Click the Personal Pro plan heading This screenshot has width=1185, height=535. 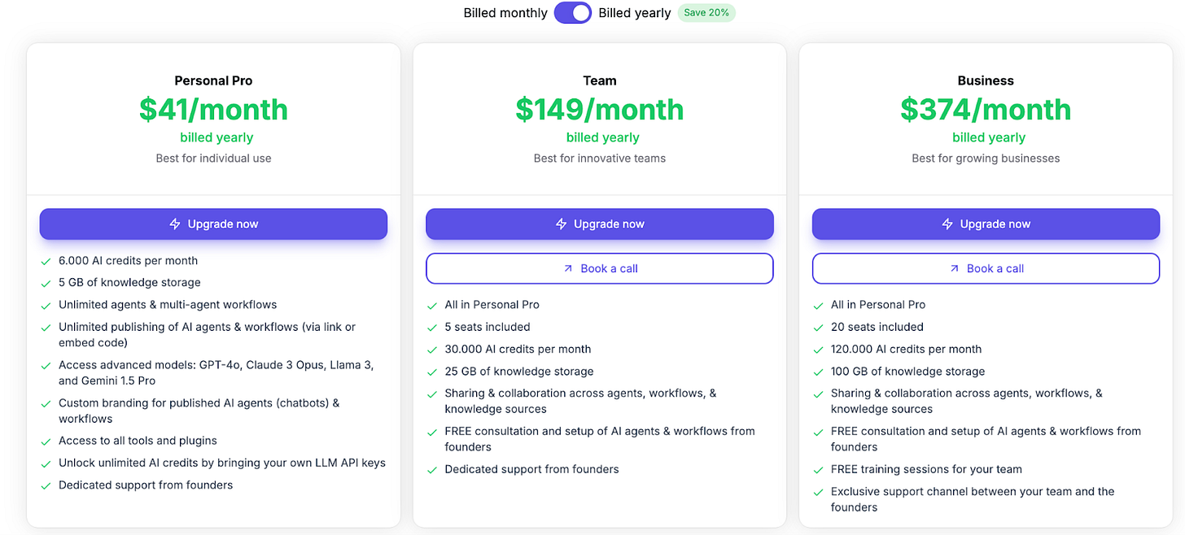pyautogui.click(x=213, y=80)
